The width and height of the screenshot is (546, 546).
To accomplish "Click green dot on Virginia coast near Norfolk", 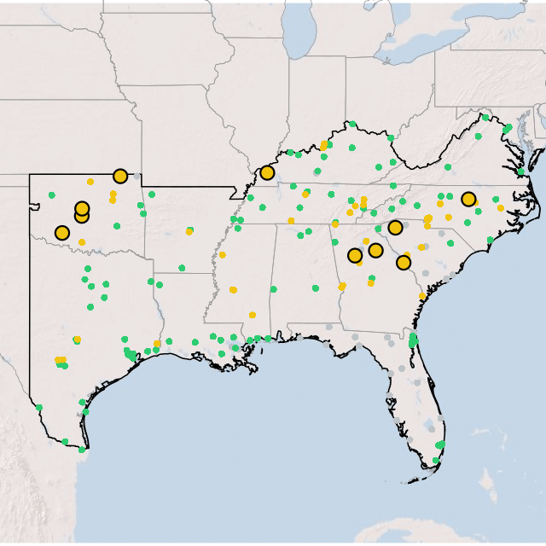I will pos(521,171).
